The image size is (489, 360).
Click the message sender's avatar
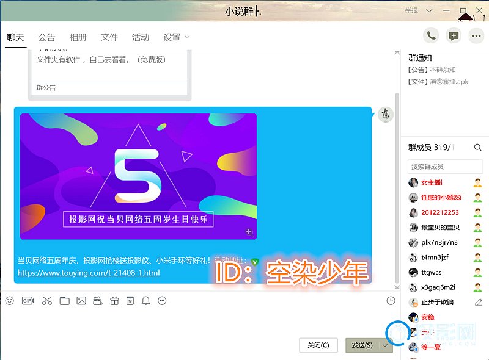point(386,114)
